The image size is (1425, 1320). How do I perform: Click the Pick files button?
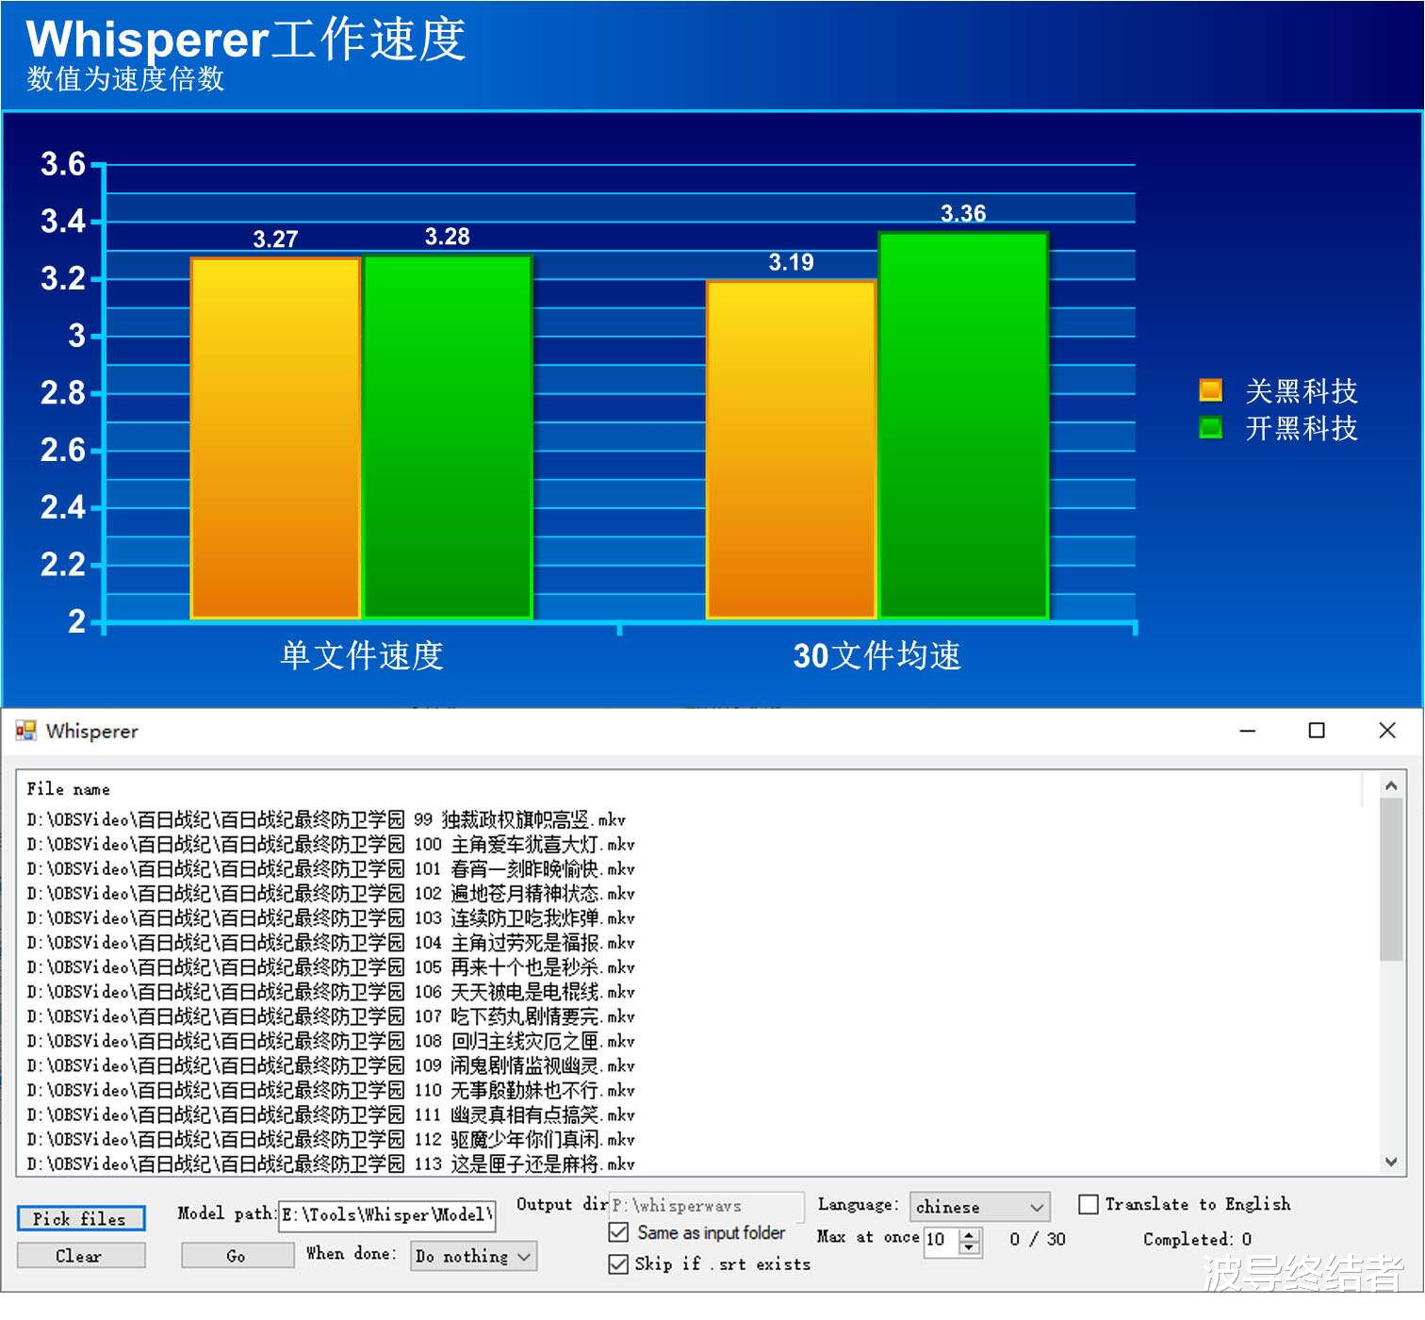(81, 1218)
